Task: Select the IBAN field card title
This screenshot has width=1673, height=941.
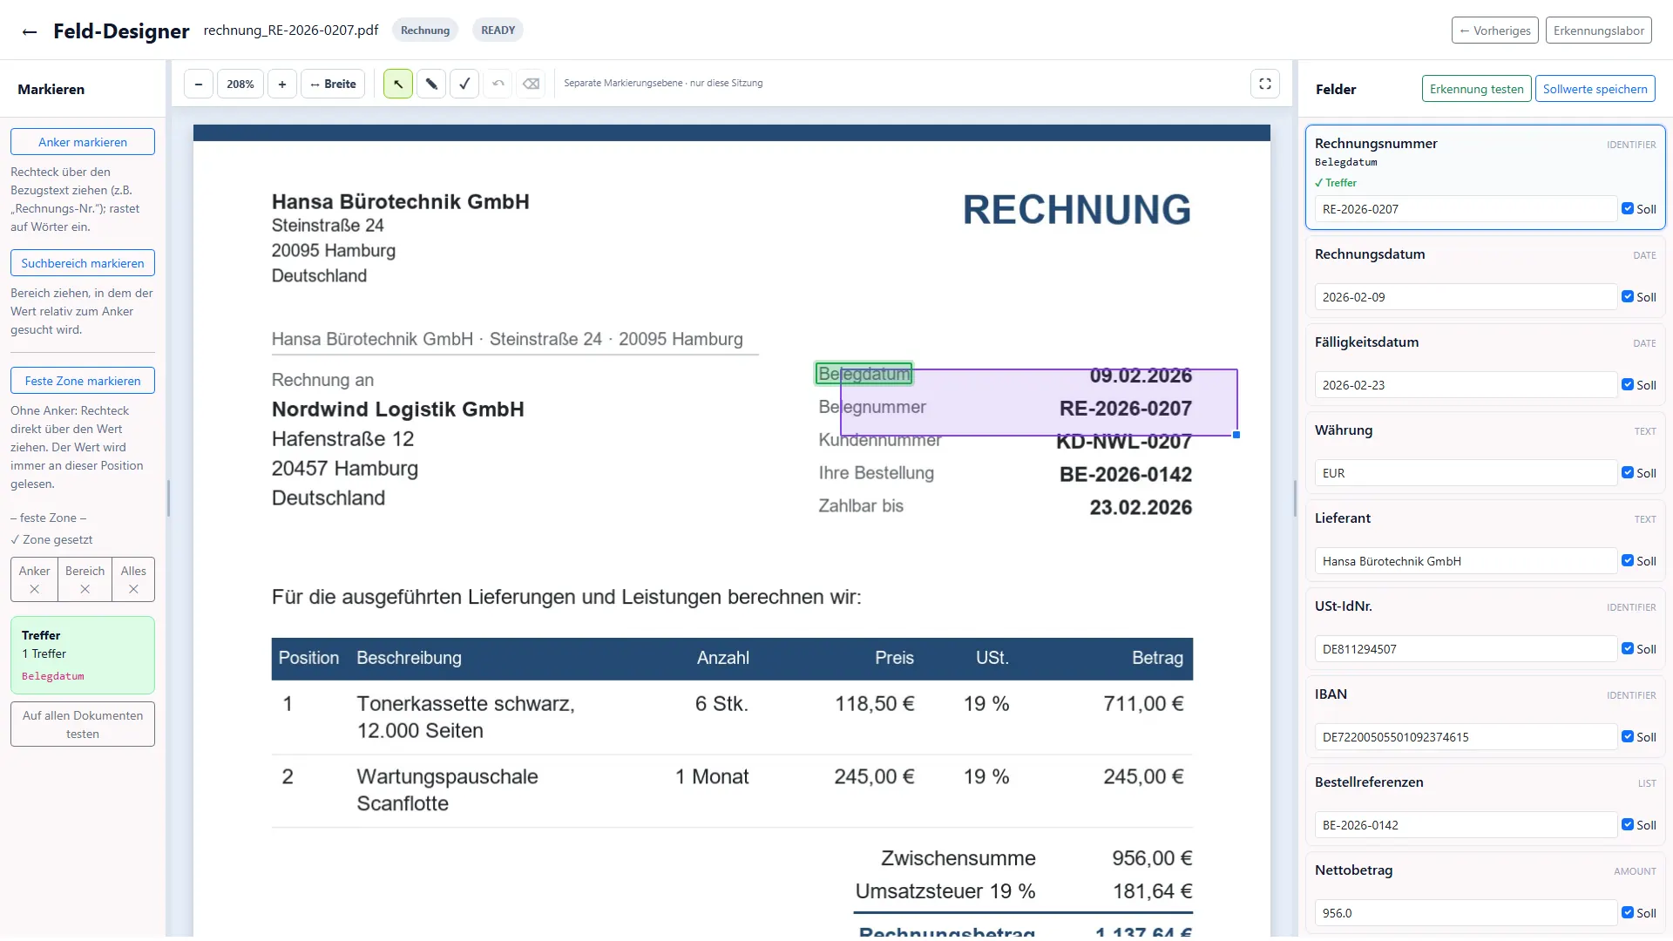Action: tap(1331, 694)
